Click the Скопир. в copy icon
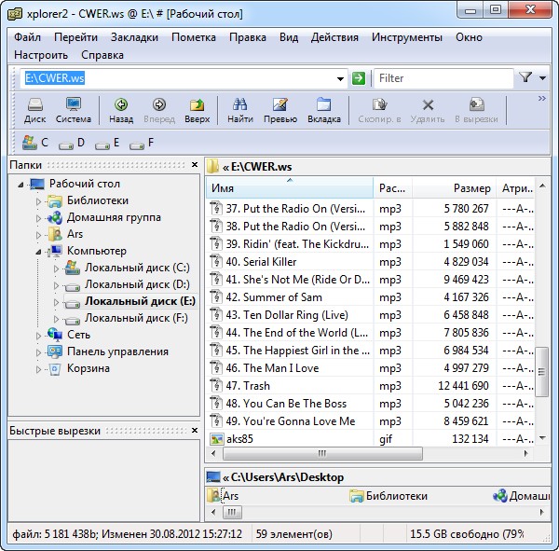Viewport: 559px width, 551px height. click(x=380, y=110)
